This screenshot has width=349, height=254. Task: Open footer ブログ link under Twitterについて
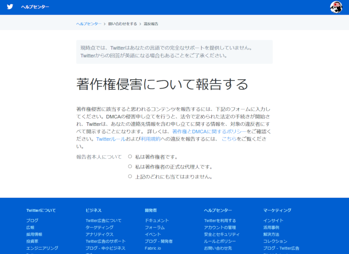[32, 220]
